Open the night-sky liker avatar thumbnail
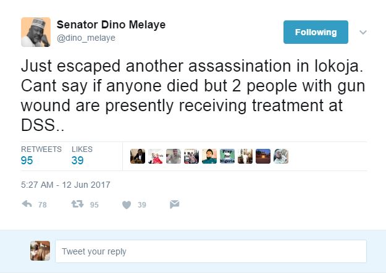The height and width of the screenshot is (273, 386). (263, 156)
